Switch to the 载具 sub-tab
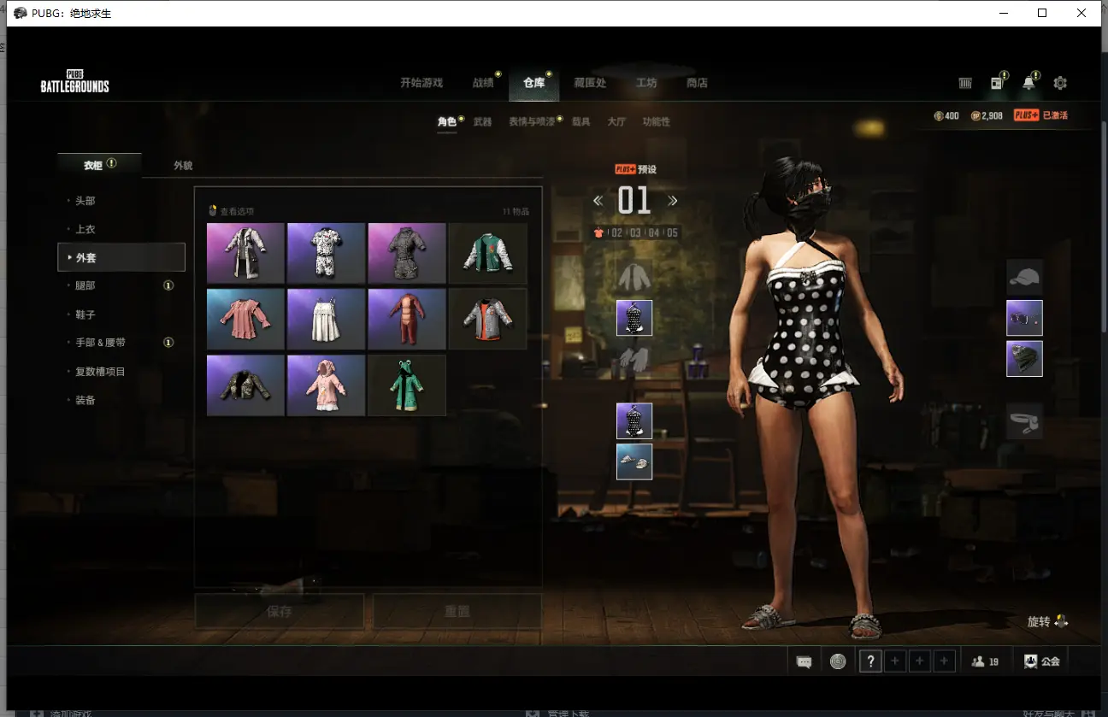Screen dimensions: 1108x717 581,121
